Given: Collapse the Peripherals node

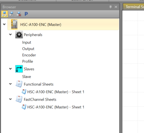Looking at the screenshot, I should coord(10,35).
